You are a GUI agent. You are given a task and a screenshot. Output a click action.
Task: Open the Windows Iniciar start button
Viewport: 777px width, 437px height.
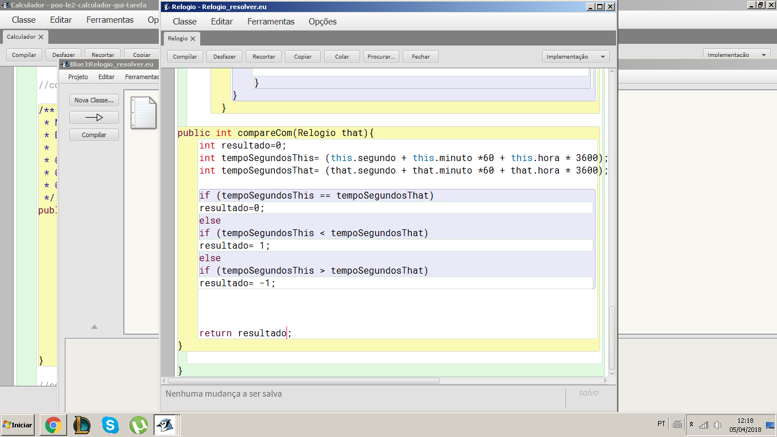point(18,424)
